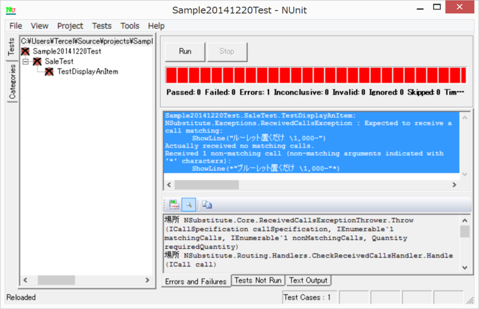Click the tree panel horizontal scrollbar thumb
The width and height of the screenshot is (479, 309).
pyautogui.click(x=56, y=280)
